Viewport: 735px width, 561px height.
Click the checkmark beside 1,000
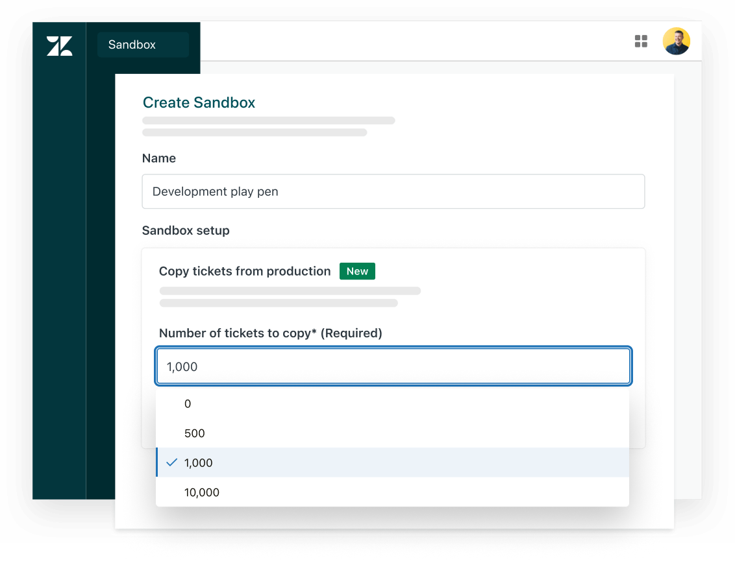click(x=171, y=462)
